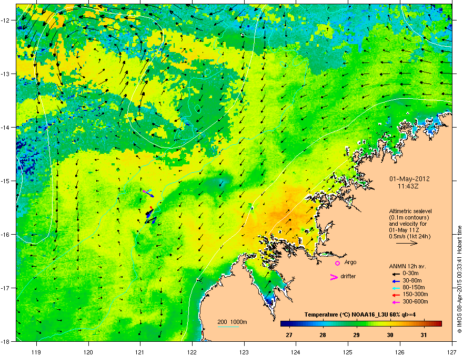The image size is (463, 357).
Task: Click the magenta drifter legend symbol
Action: coord(334,277)
